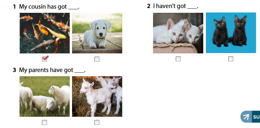
Task: Choose the white baby goat photo
Action: click(97, 97)
